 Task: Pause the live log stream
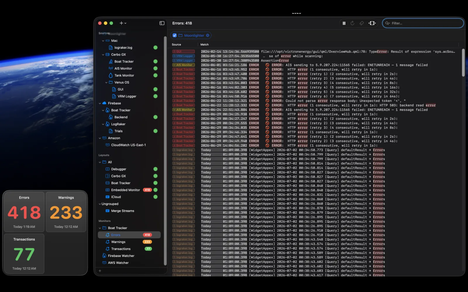coord(344,23)
